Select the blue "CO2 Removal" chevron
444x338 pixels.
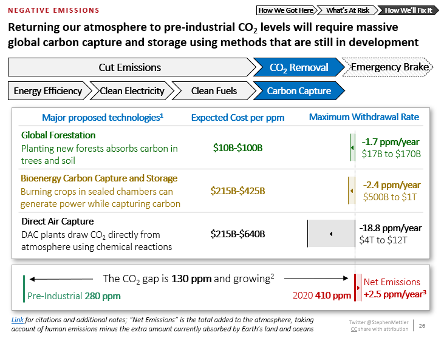click(x=298, y=67)
